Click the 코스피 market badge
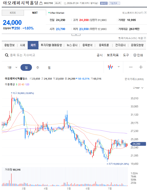147x192 pixels. [x=58, y=3]
